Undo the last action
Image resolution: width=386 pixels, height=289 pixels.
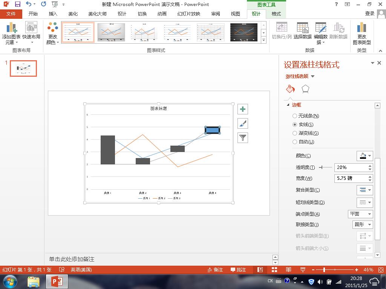click(x=29, y=4)
